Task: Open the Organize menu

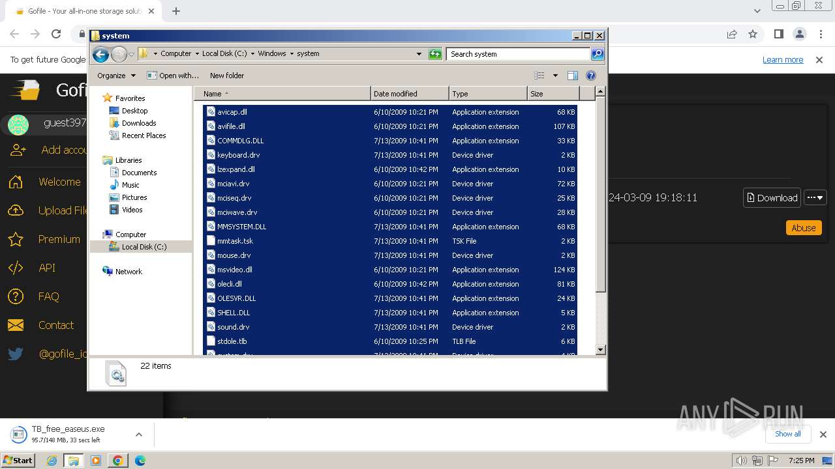Action: click(116, 76)
